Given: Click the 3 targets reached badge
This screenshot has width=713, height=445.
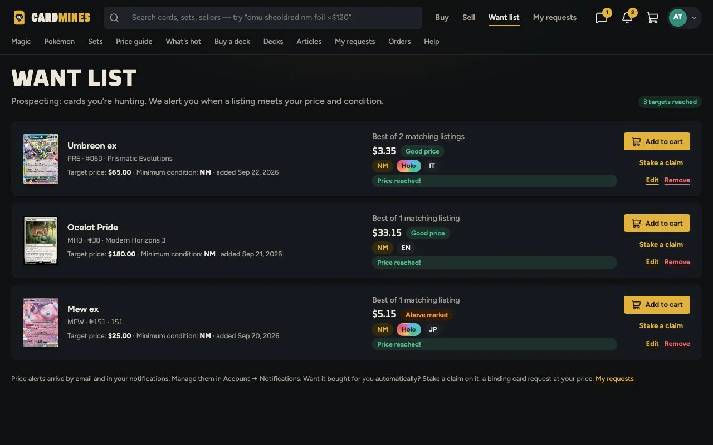Looking at the screenshot, I should tap(670, 102).
